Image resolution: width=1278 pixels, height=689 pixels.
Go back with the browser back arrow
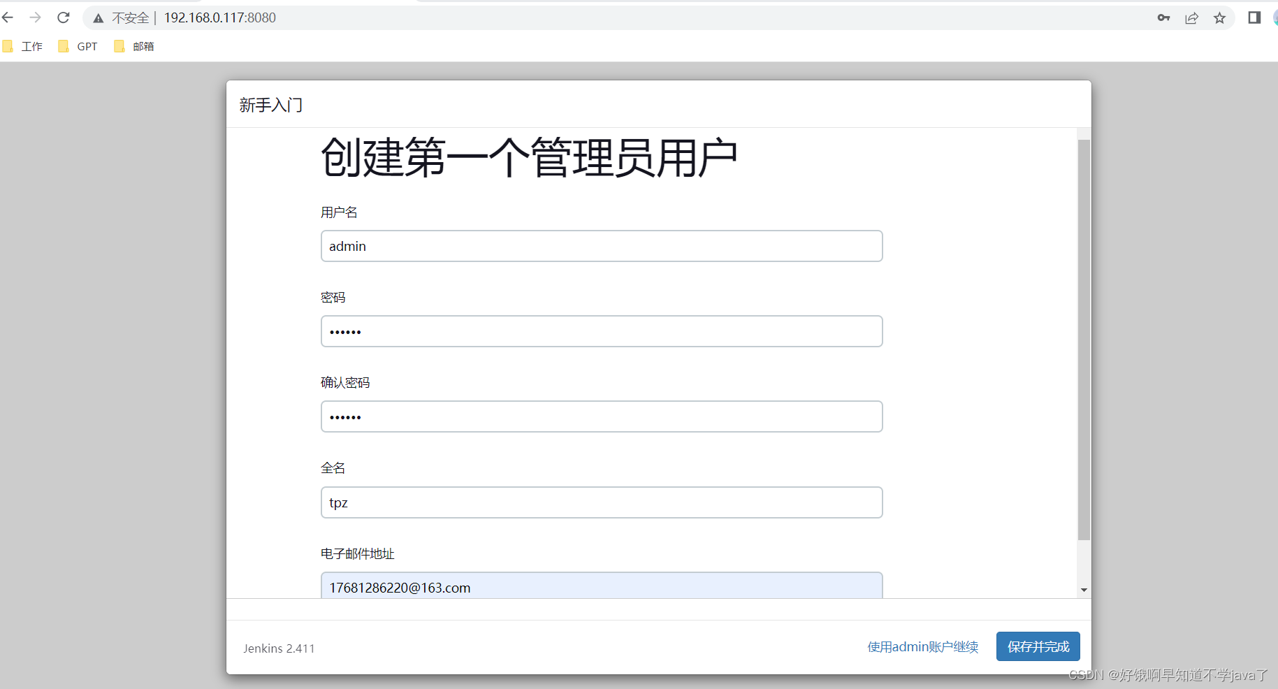click(8, 17)
